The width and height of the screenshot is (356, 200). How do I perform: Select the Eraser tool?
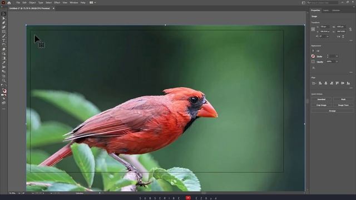tap(4, 49)
